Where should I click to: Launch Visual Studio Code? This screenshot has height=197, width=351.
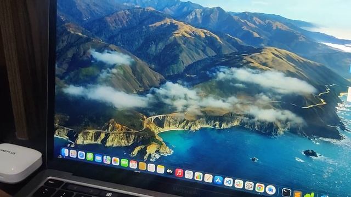(x=228, y=182)
